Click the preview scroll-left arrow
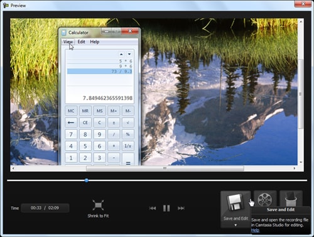This screenshot has height=237, width=314. click(13, 168)
